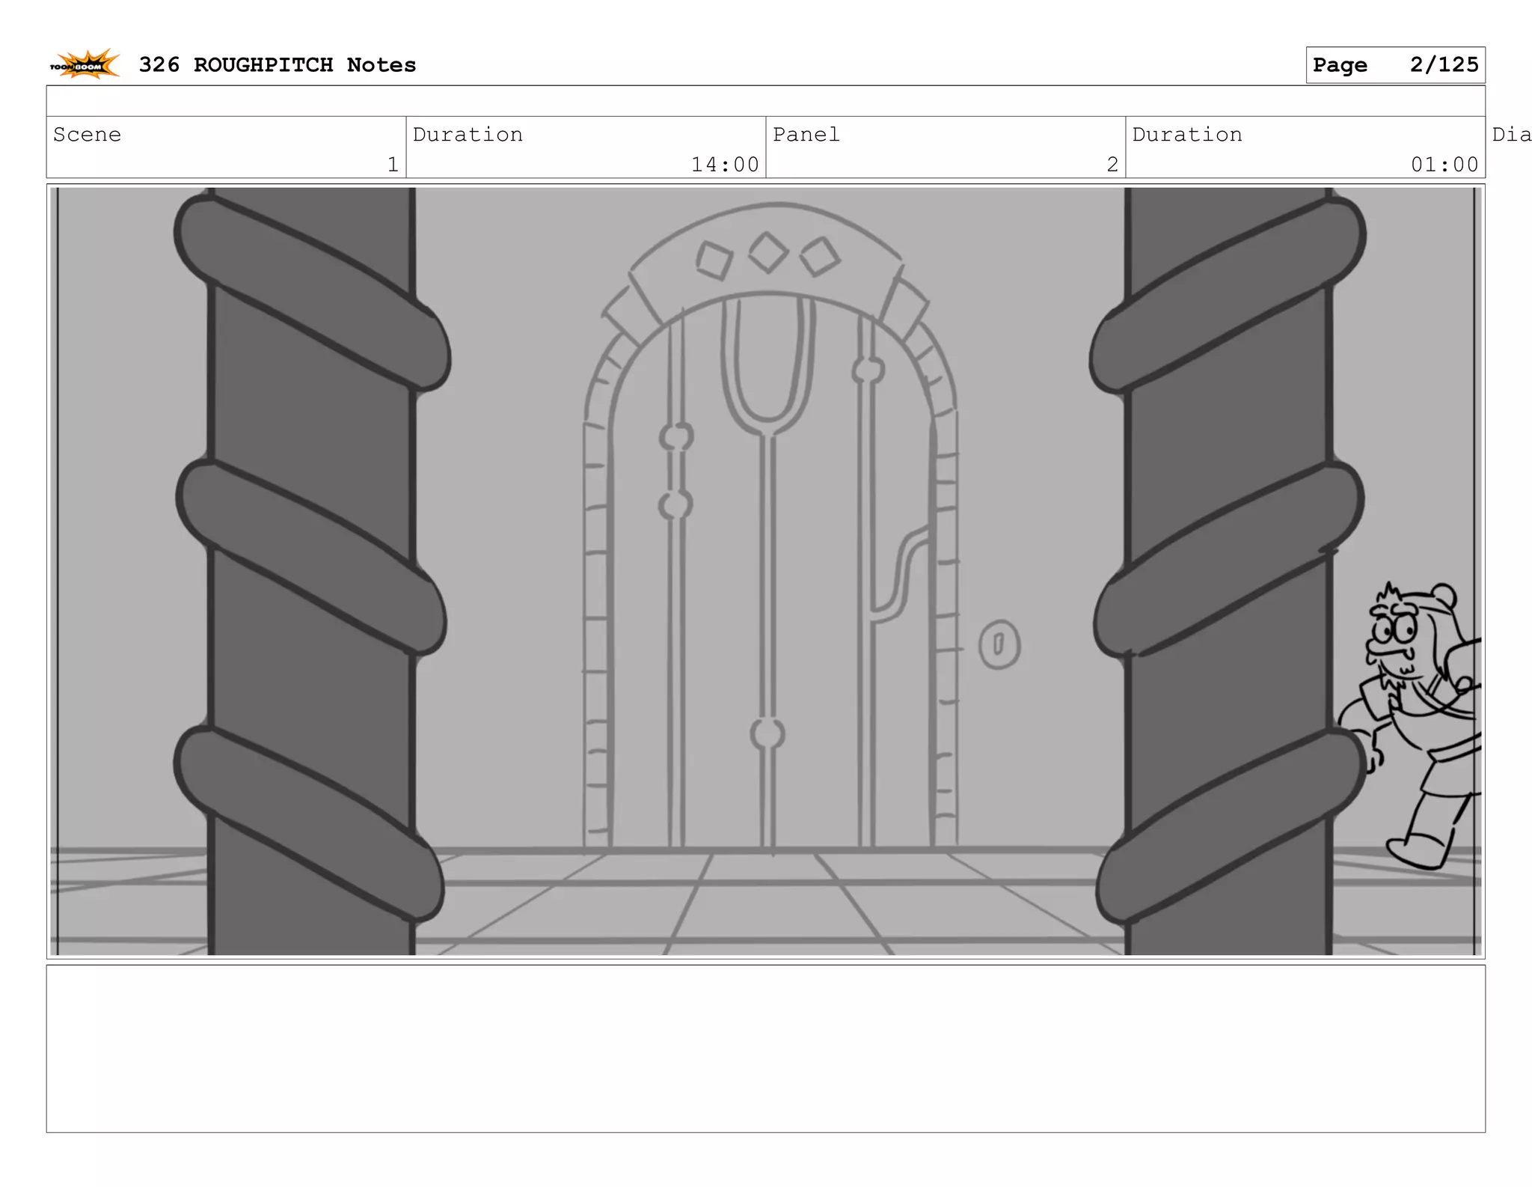Click the Page 2/125 indicator box
The image size is (1532, 1187).
click(x=1395, y=65)
